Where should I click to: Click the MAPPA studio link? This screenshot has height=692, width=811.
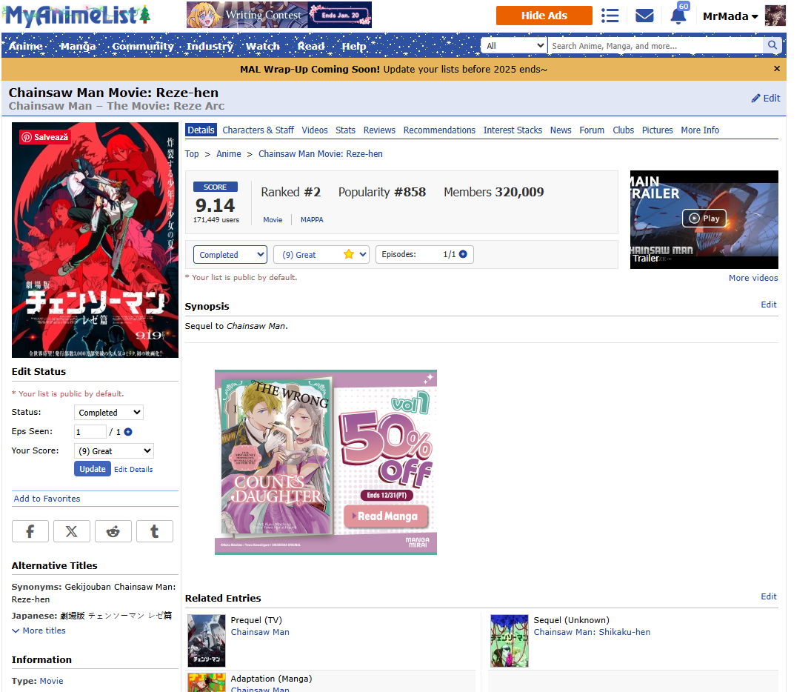[312, 220]
